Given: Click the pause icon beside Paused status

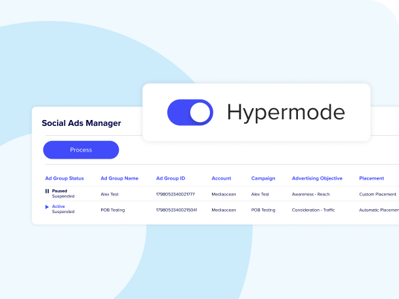Looking at the screenshot, I should click(x=47, y=191).
